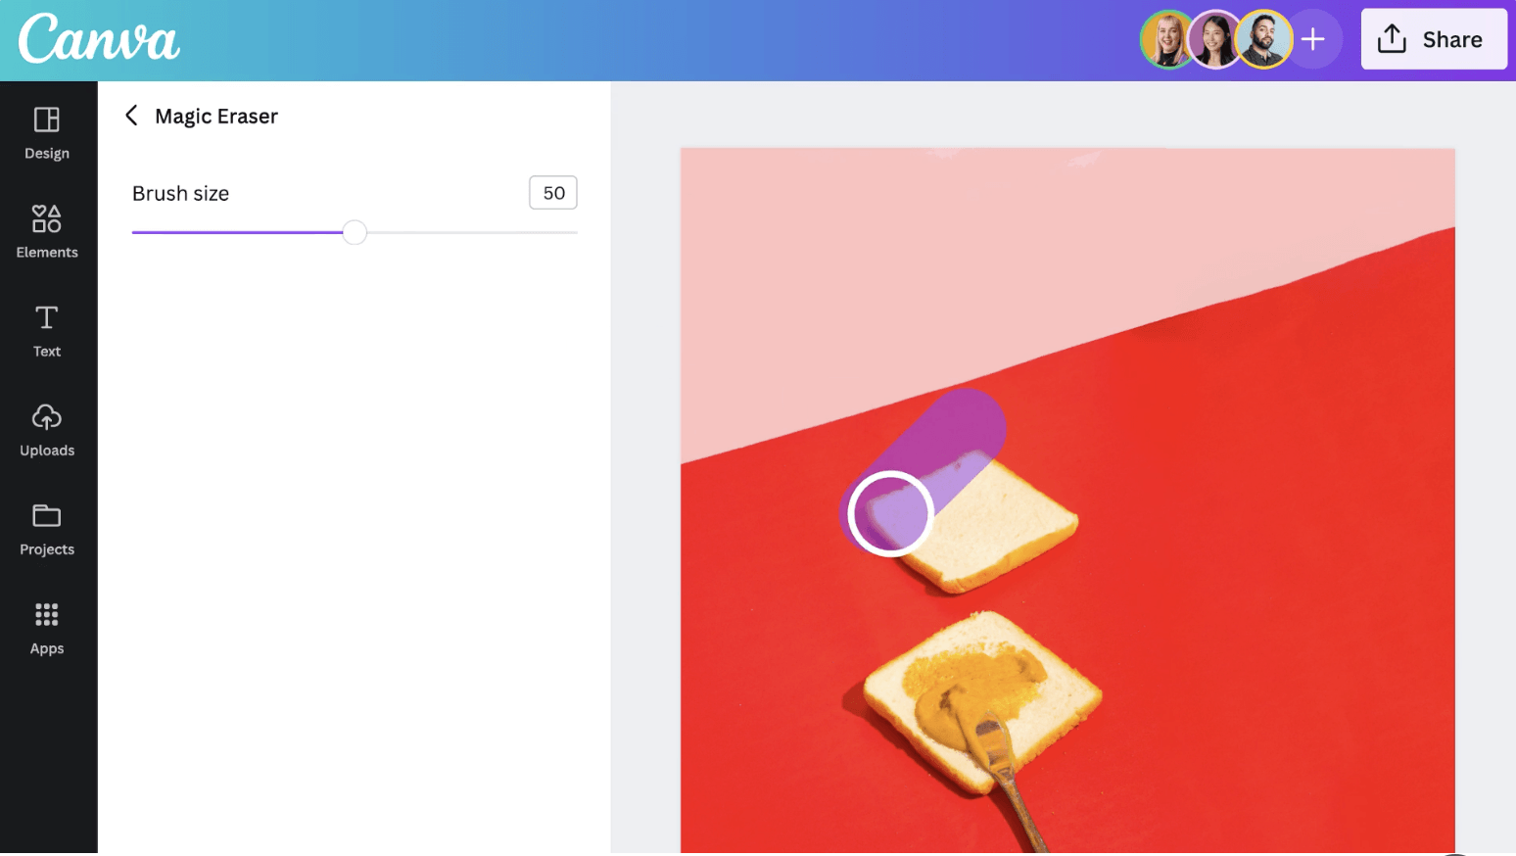Click the bearded man's collaborator avatar
The height and width of the screenshot is (856, 1516).
pos(1263,39)
